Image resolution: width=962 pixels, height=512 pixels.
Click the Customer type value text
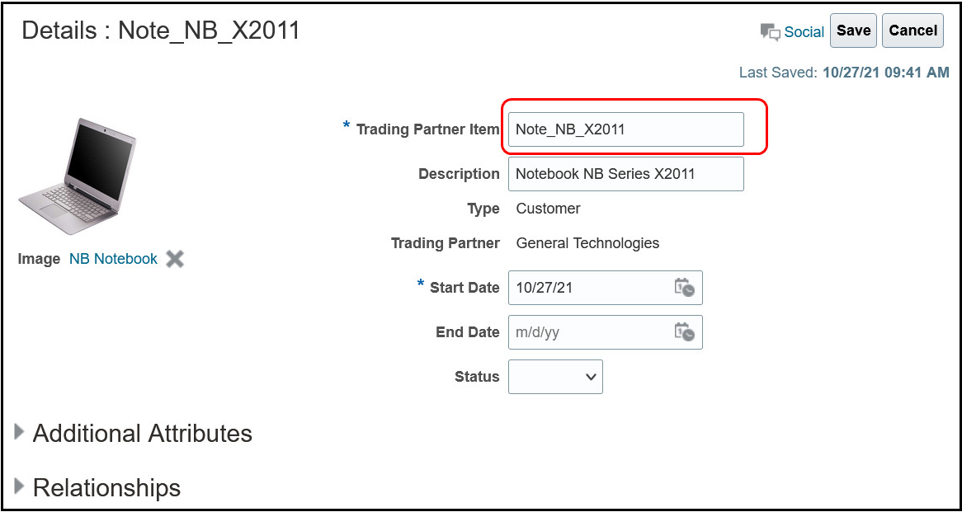[x=549, y=209]
